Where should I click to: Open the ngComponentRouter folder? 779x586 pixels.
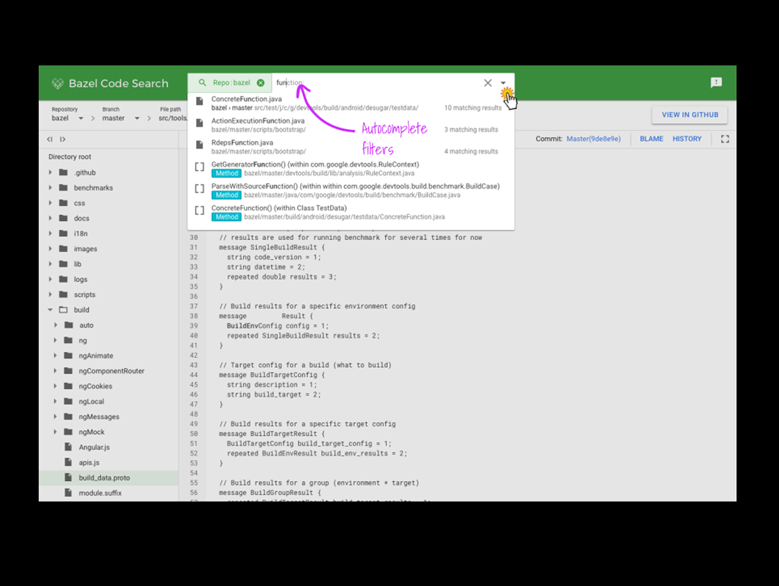111,371
